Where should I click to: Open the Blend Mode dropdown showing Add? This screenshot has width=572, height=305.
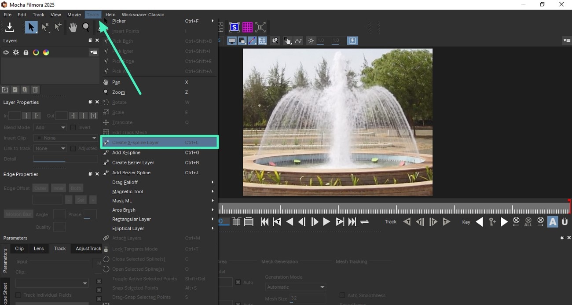coord(50,127)
